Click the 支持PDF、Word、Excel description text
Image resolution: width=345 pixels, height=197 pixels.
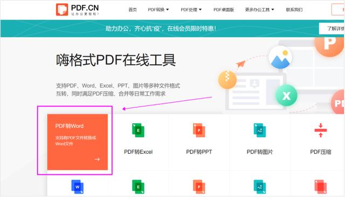pos(118,90)
